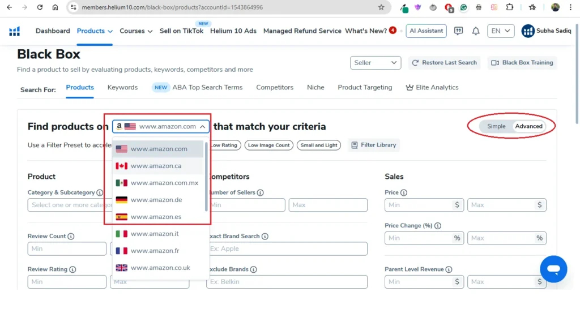
Task: Click Subha Sadiq account avatar
Action: (x=528, y=31)
